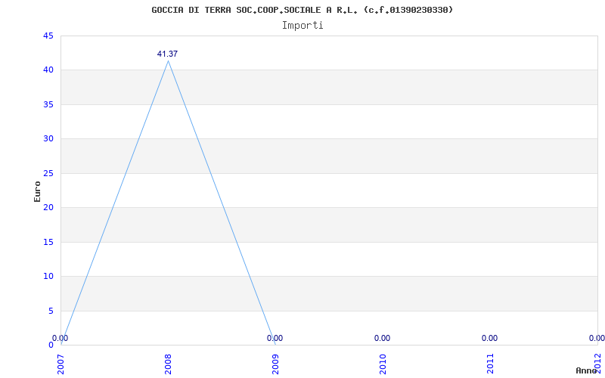Select the 2010 year label on x-axis
The width and height of the screenshot is (605, 378).
(383, 364)
